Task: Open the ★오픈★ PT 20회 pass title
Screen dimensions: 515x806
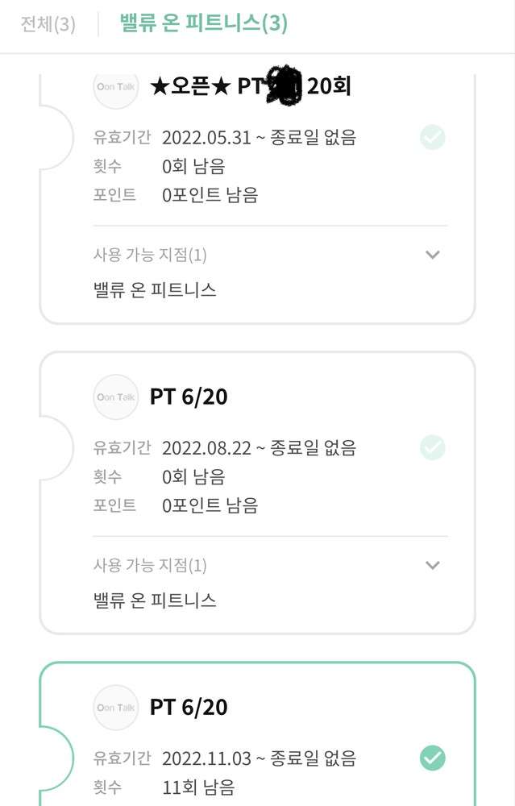Action: 250,87
